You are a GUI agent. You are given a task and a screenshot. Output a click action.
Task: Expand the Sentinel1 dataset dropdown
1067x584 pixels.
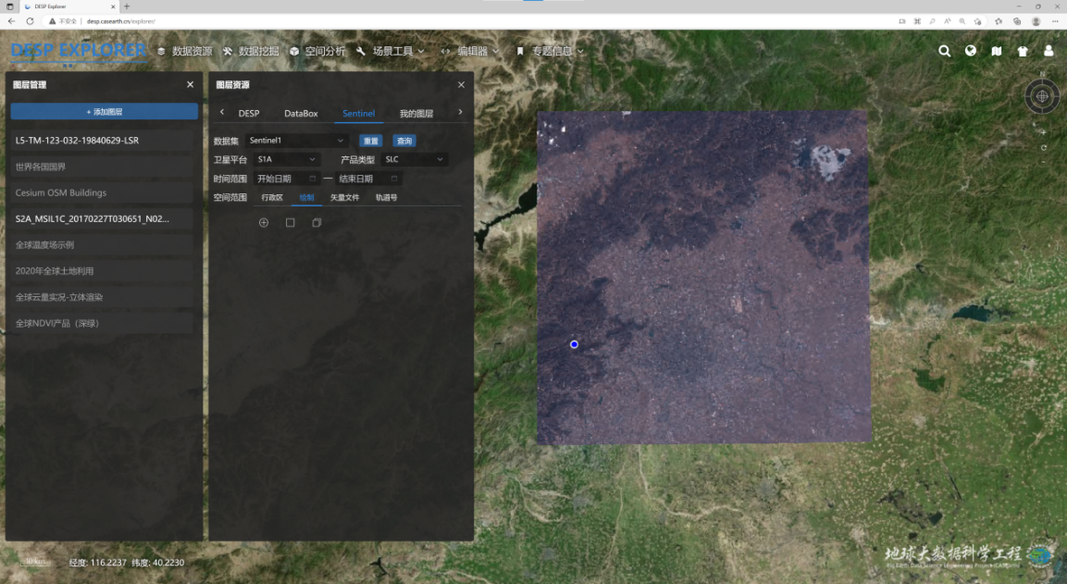click(x=297, y=141)
